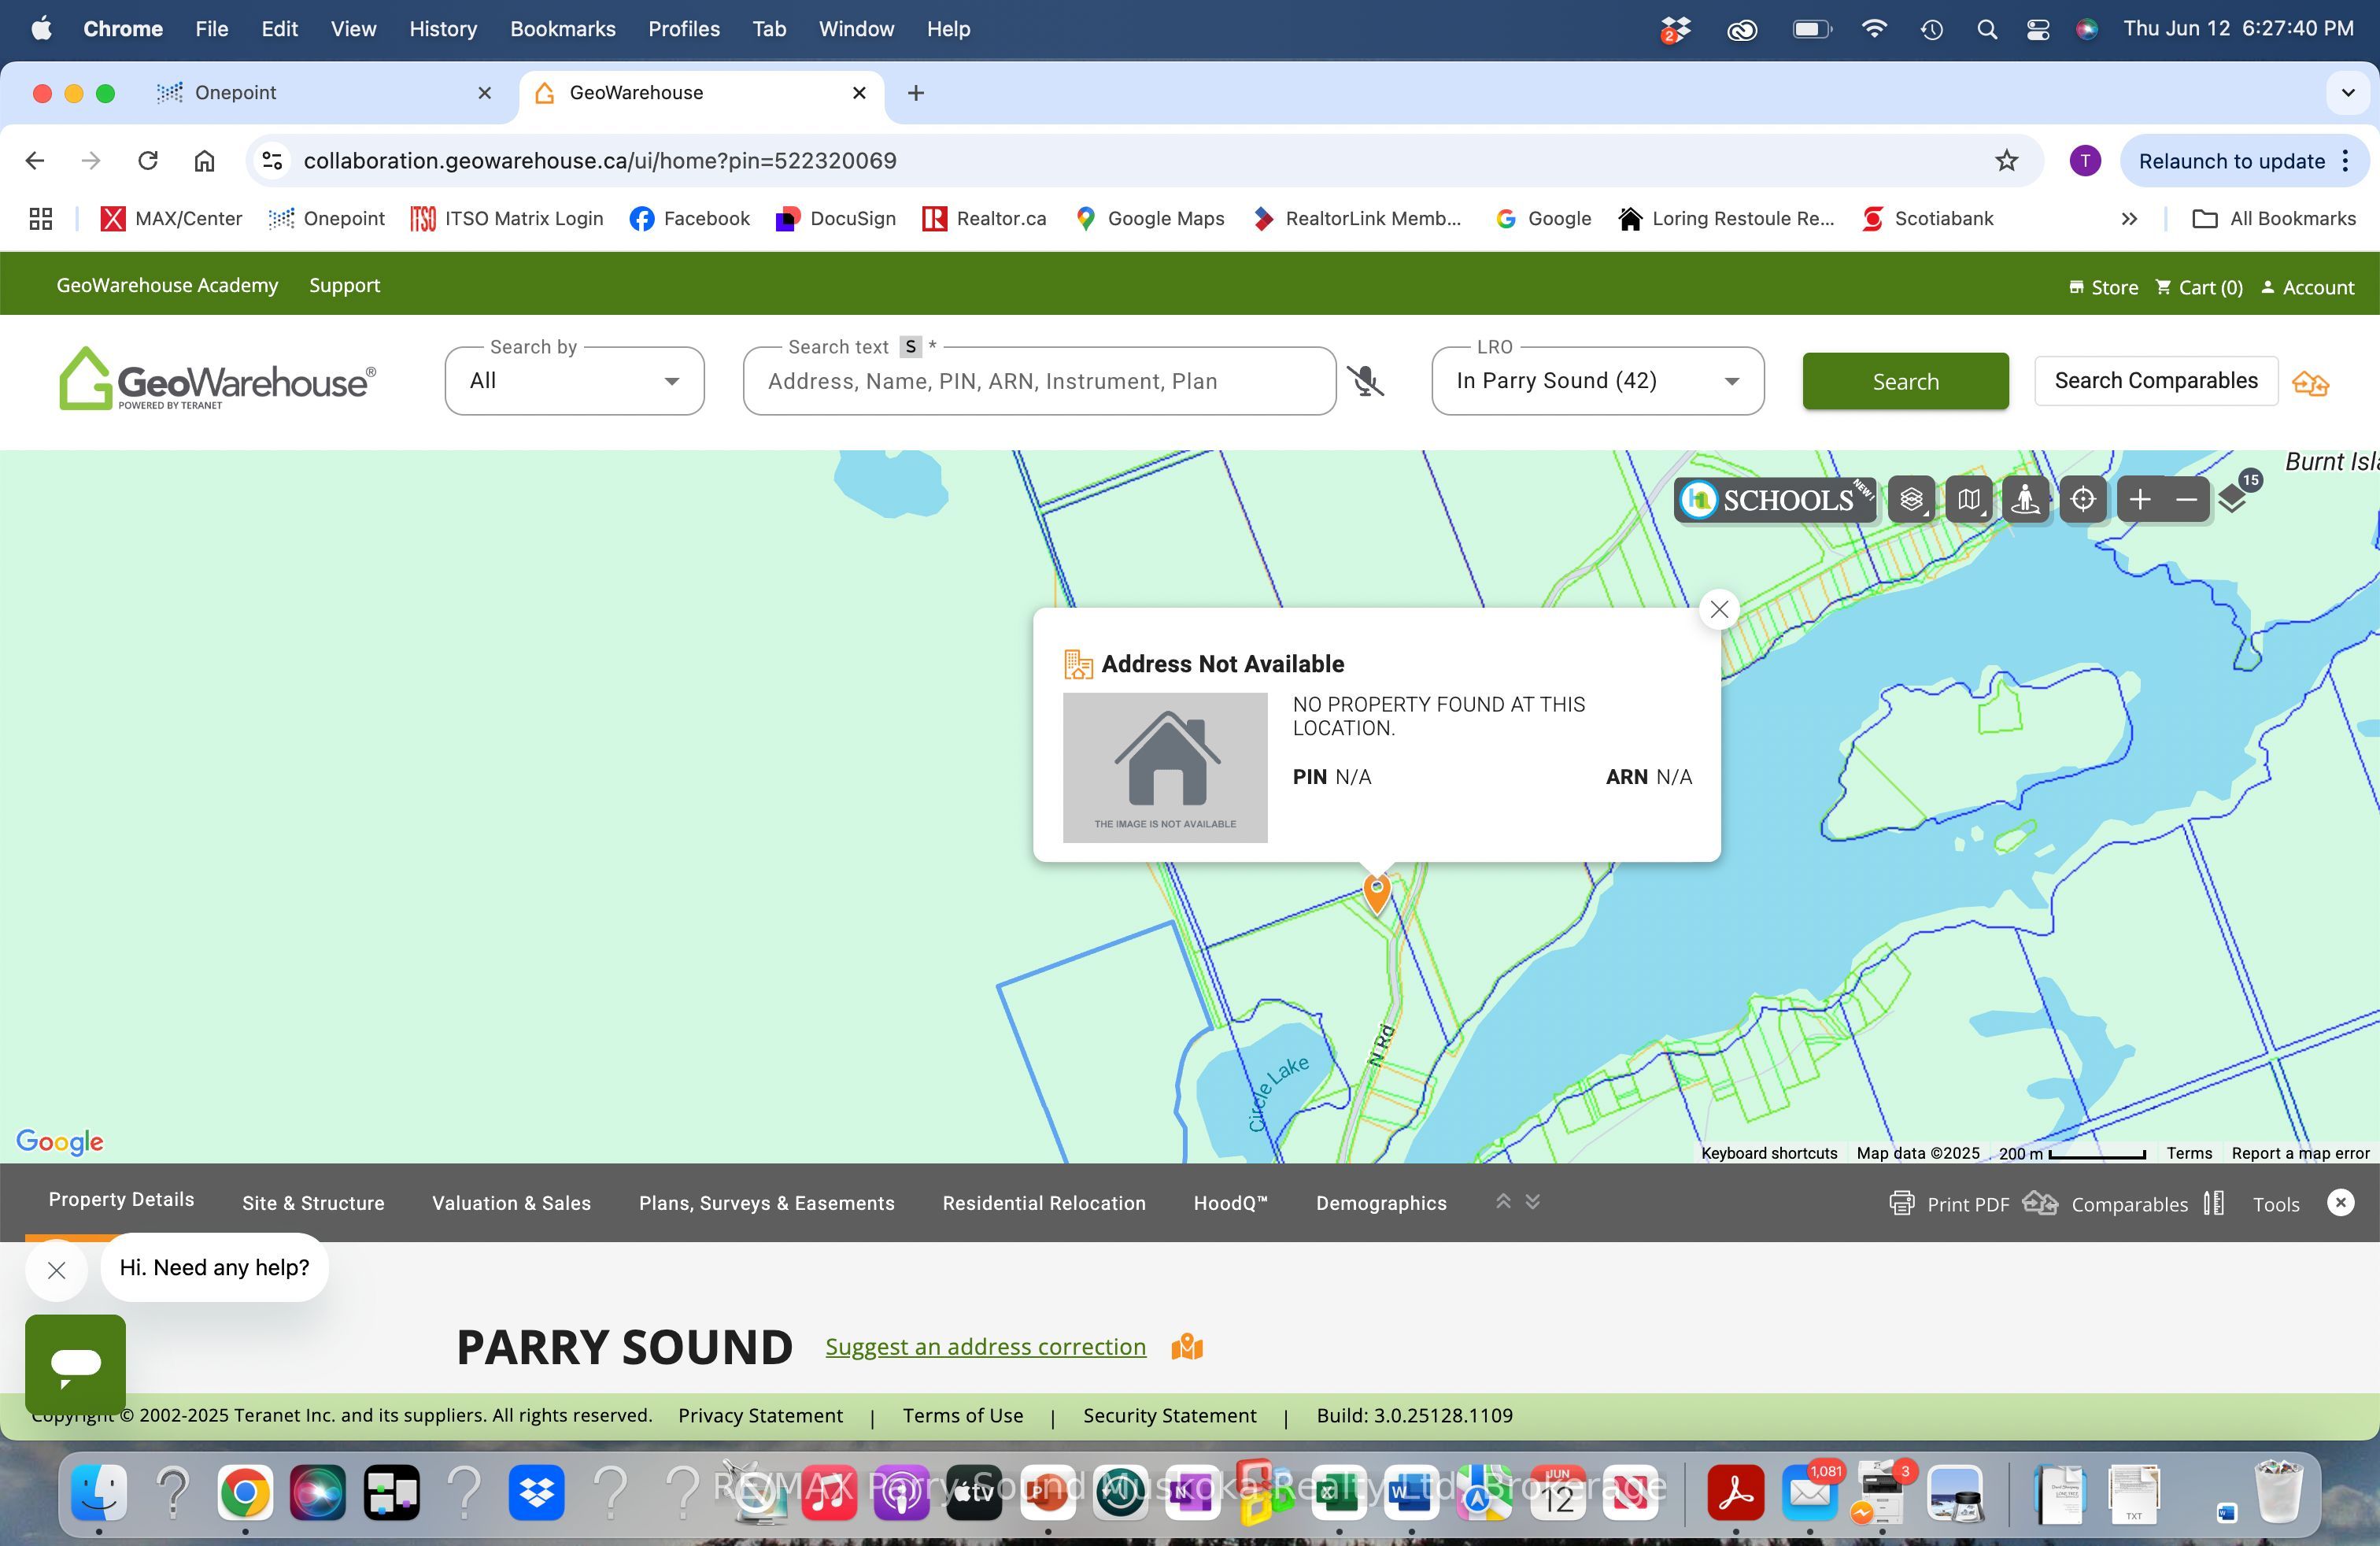
Task: Expand the LRO Parry Sound dropdown
Action: point(1598,381)
